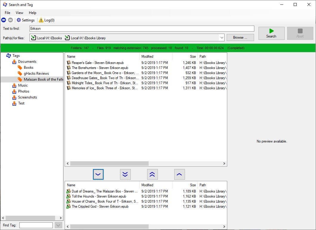Click the Music category icon
Viewport: 316px width, 230px height.
14,85
